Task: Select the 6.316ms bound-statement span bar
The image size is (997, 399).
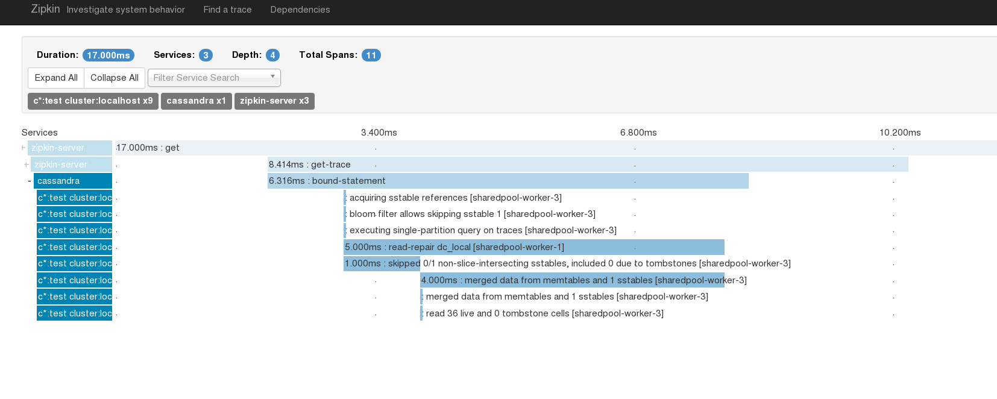Action: pos(508,181)
